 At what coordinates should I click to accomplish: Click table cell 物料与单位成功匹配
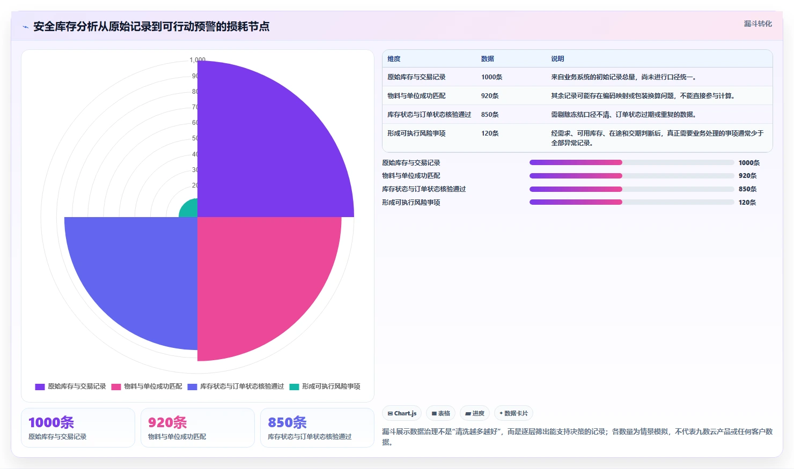[416, 96]
